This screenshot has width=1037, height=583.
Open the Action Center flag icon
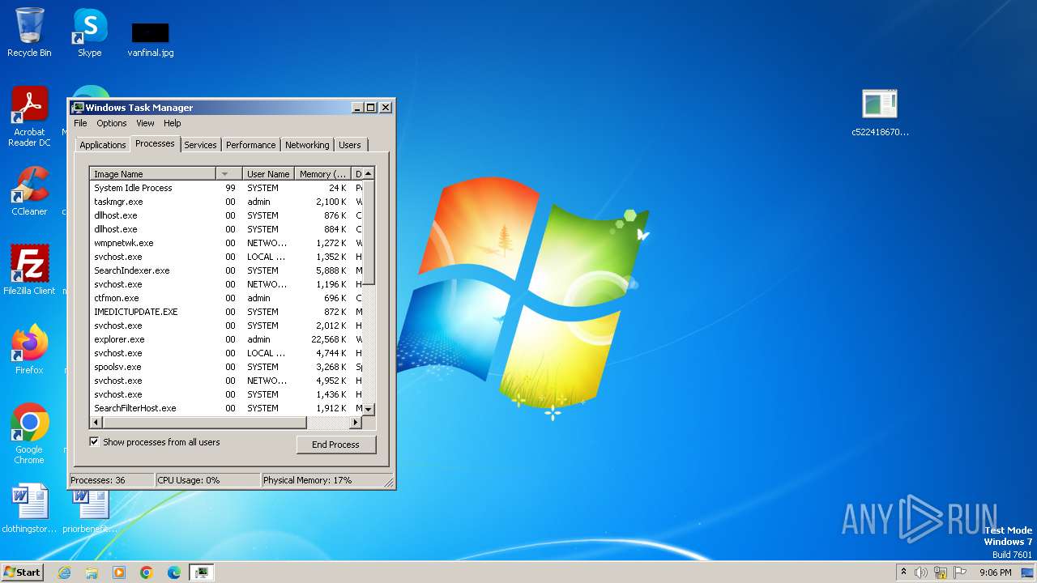click(x=958, y=572)
